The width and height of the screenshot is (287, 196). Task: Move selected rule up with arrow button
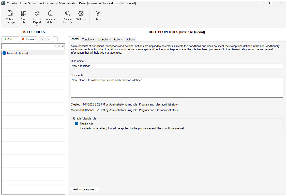[x=42, y=39]
